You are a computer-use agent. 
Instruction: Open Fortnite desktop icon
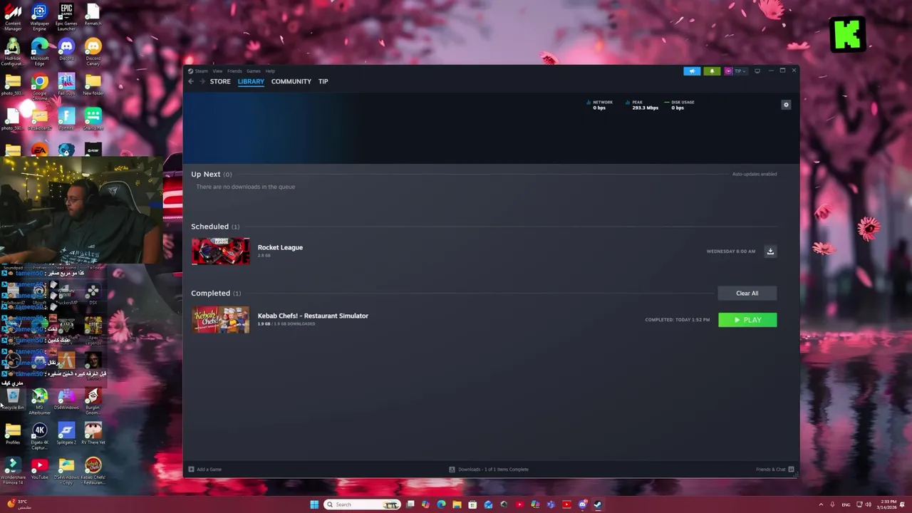click(x=66, y=119)
